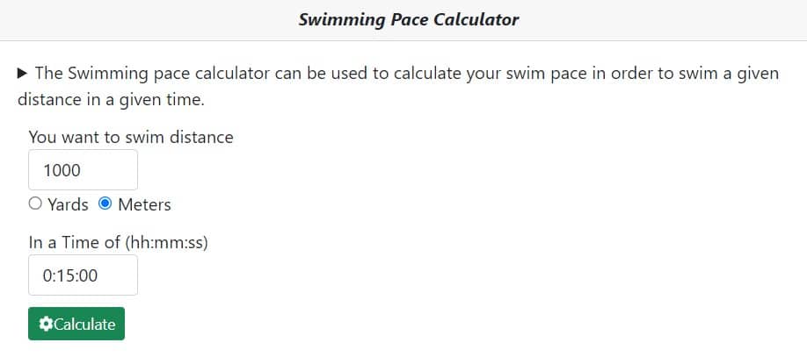Screen dimensions: 807x364
Task: Click the gray header bar area
Action: (403, 20)
